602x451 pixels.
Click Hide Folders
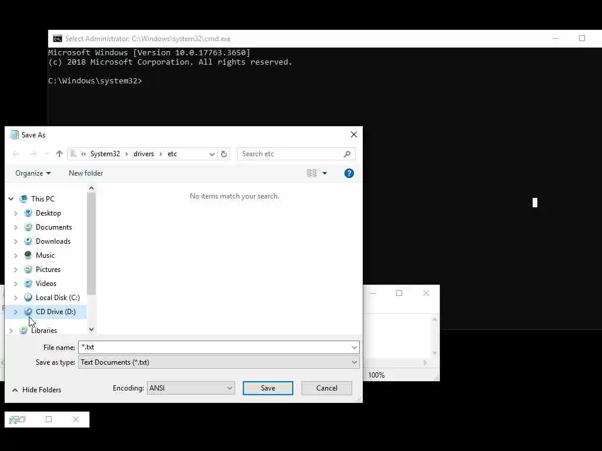point(36,390)
